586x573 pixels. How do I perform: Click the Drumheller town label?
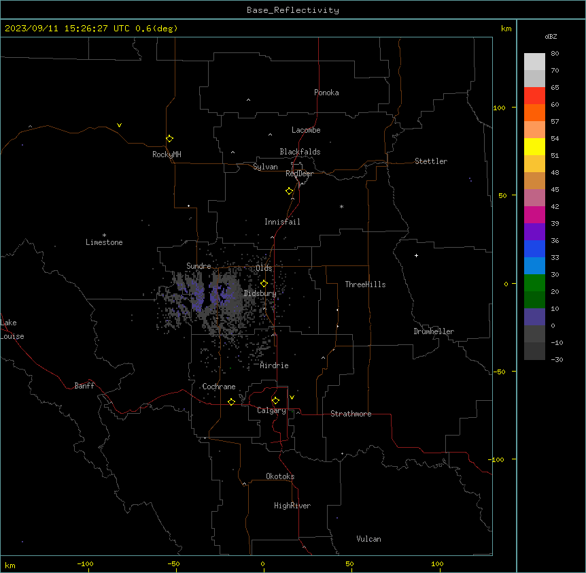pos(434,331)
